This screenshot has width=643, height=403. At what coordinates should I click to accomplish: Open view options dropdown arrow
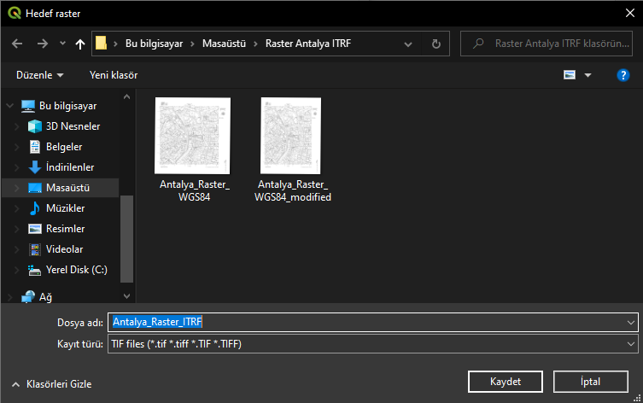(x=587, y=75)
